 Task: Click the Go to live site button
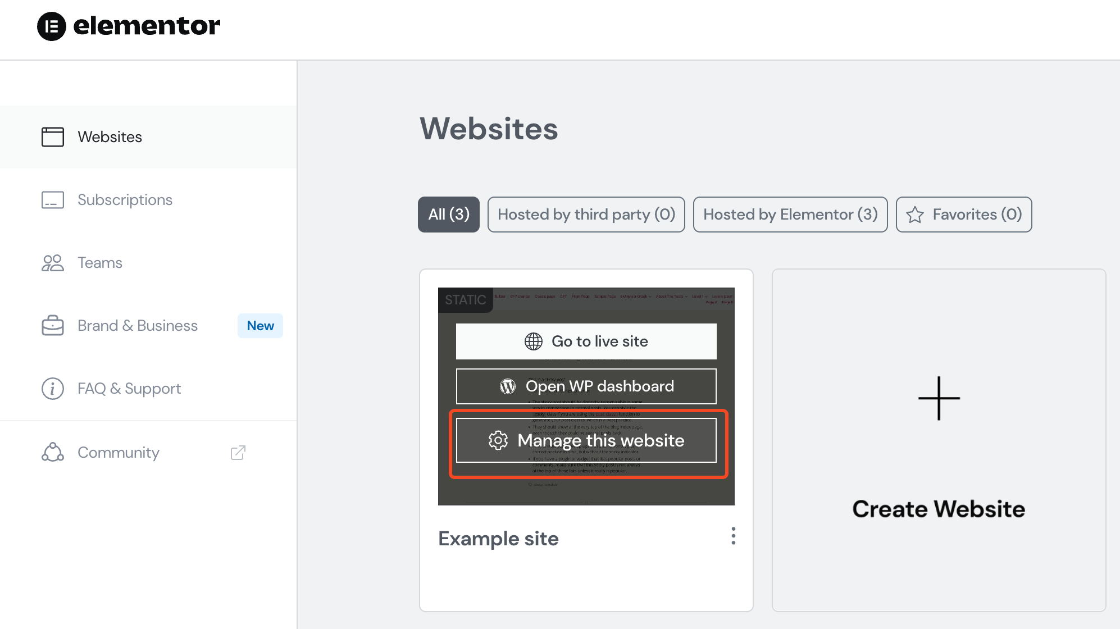[586, 341]
